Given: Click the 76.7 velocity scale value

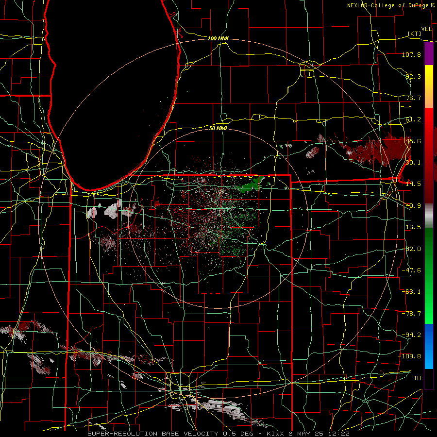Looking at the screenshot, I should pyautogui.click(x=413, y=98).
